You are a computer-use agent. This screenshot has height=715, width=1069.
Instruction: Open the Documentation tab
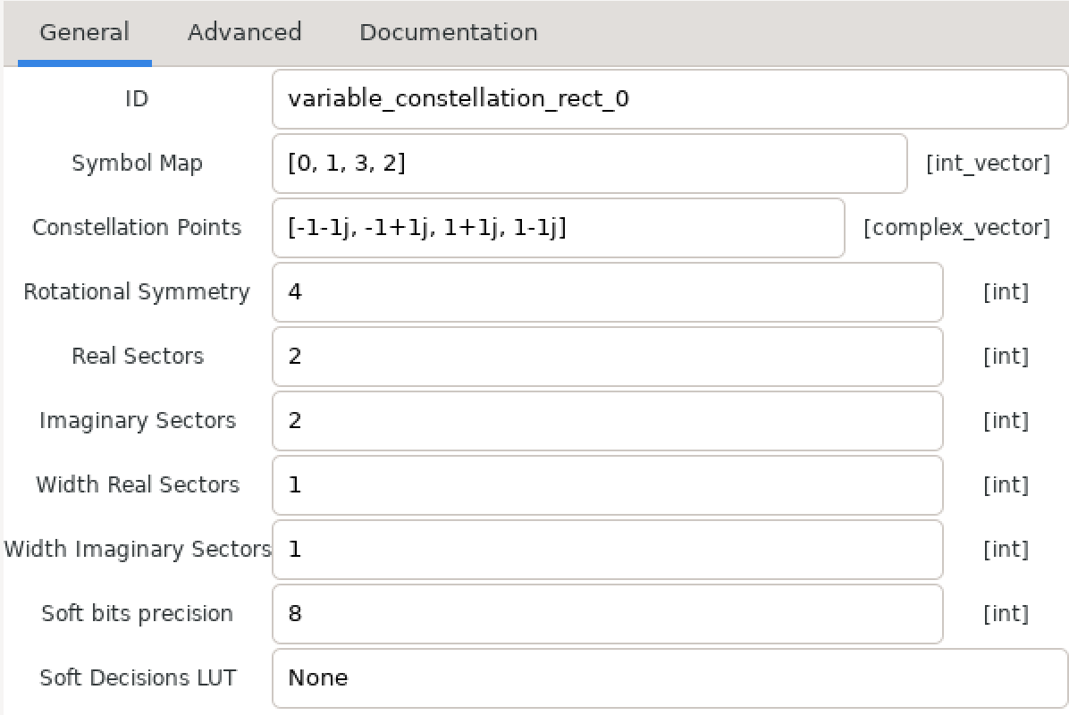449,33
